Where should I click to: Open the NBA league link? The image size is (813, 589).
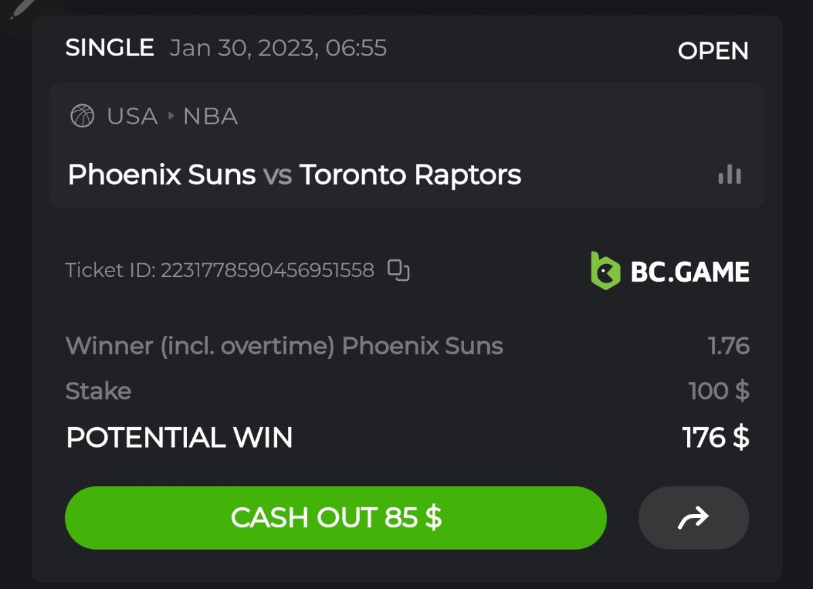click(x=211, y=116)
